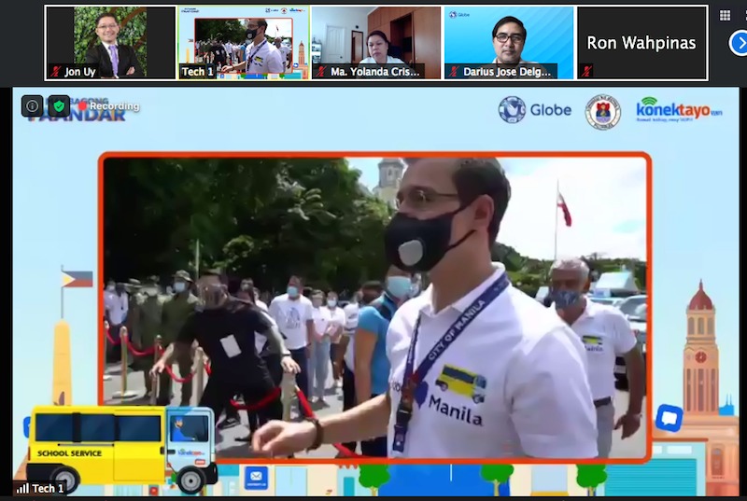This screenshot has width=747, height=501.
Task: Select the Tech 1 participant video tile
Action: point(243,42)
